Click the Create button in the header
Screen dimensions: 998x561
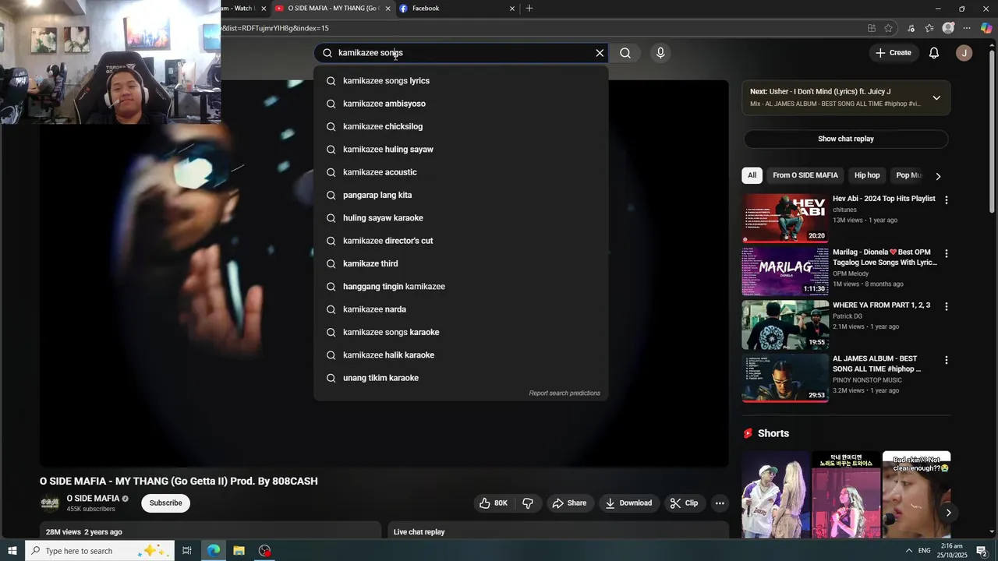[x=893, y=53]
